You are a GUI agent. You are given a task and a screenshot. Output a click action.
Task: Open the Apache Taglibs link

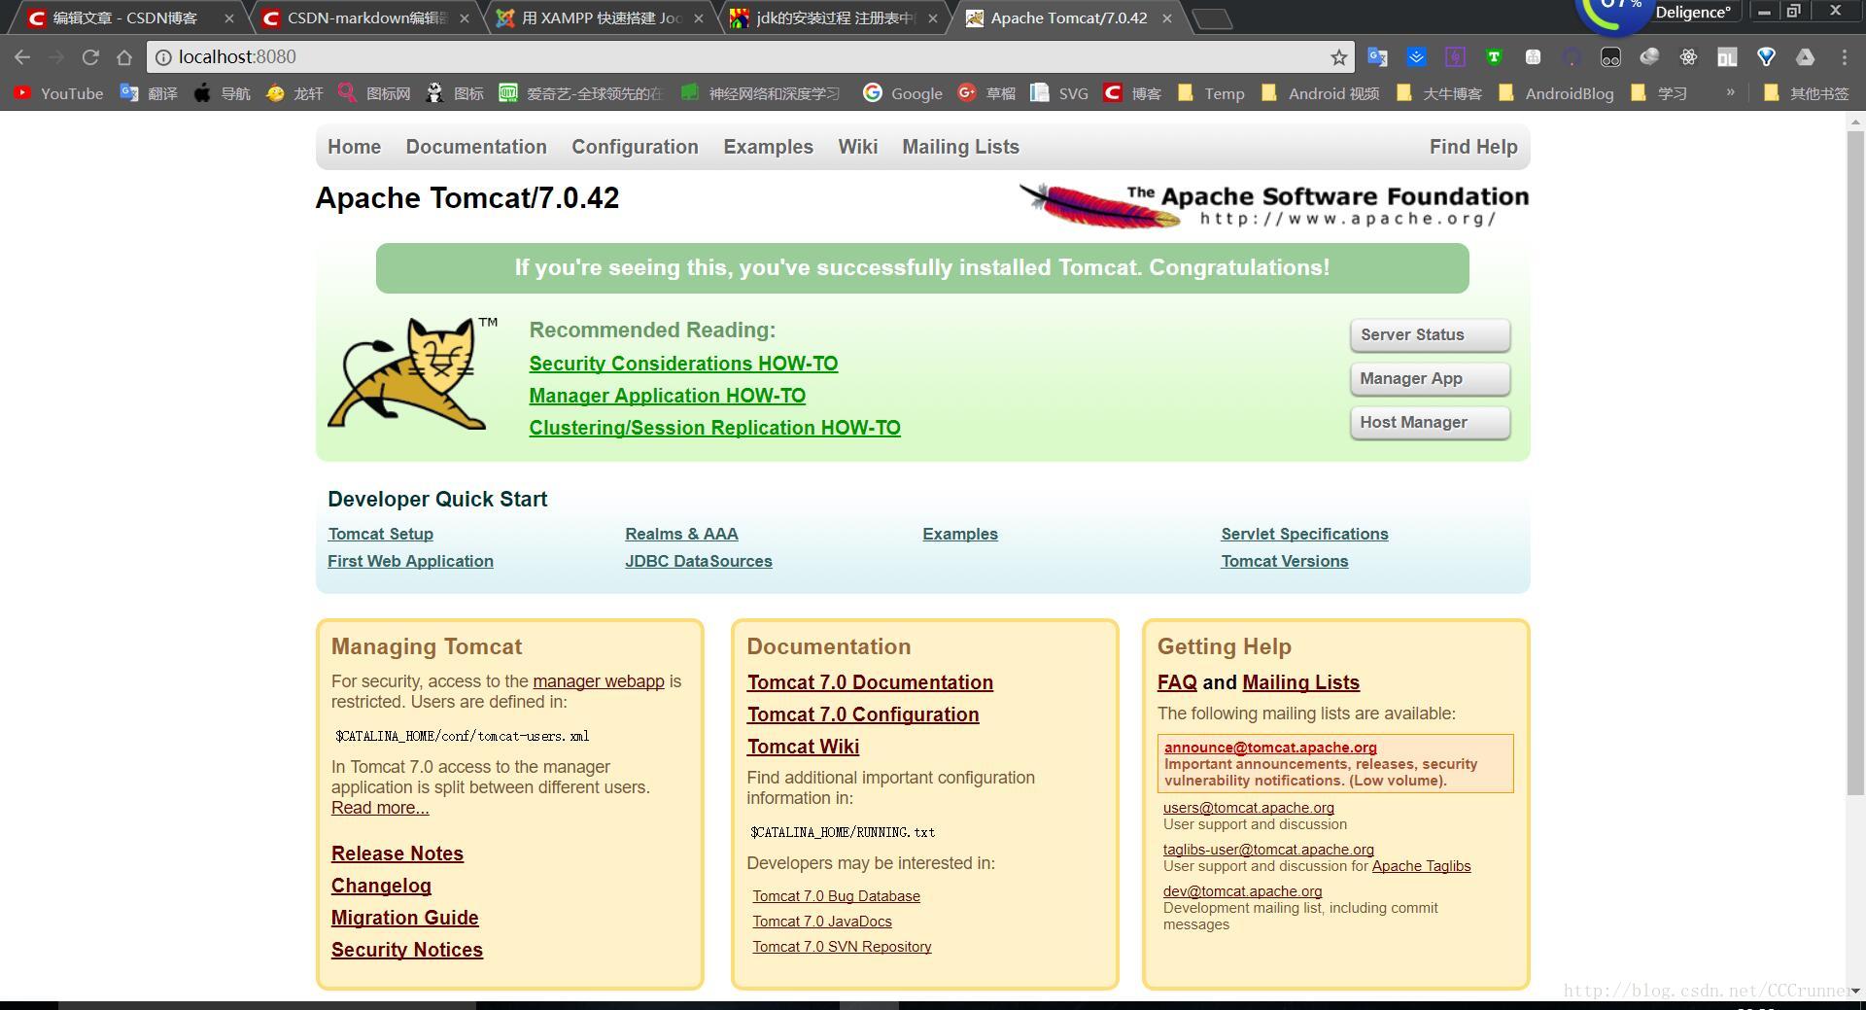pos(1421,866)
